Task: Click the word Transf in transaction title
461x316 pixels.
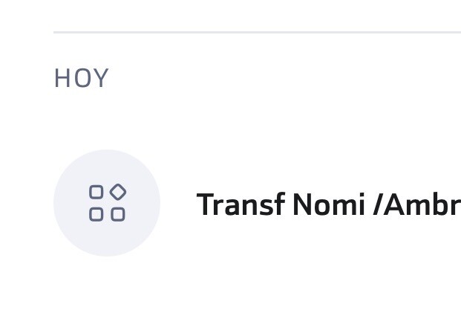Action: 241,204
